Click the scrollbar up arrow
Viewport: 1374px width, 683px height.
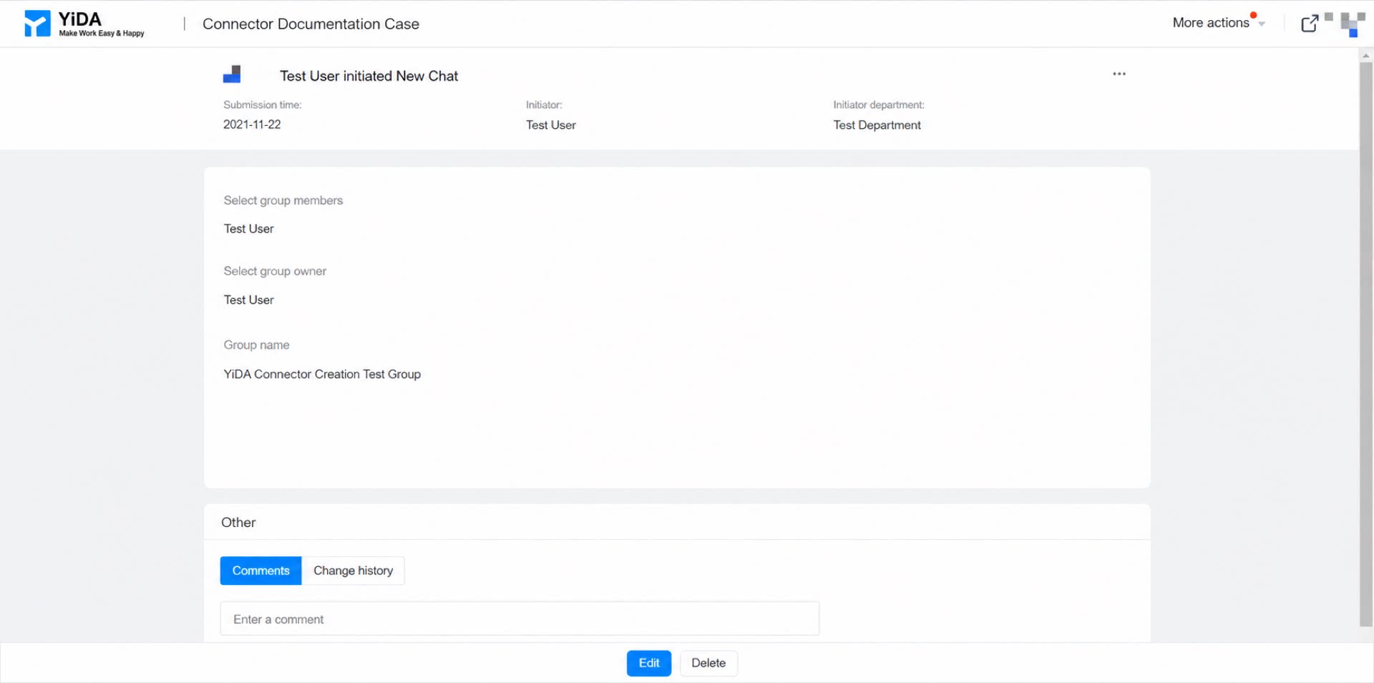[1365, 55]
